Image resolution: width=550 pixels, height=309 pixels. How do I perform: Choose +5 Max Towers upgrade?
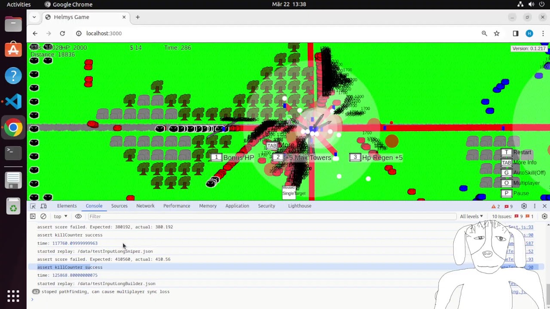pos(302,158)
